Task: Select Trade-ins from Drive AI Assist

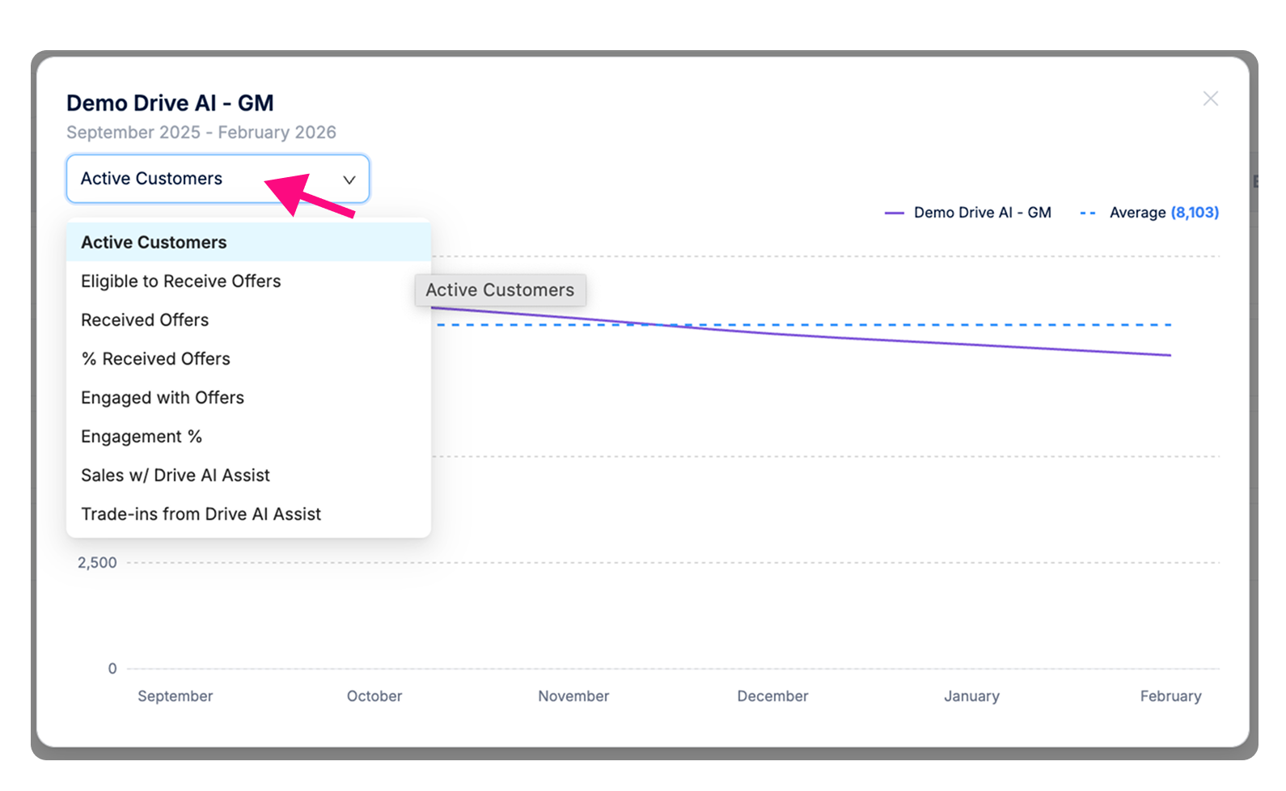Action: 201,514
